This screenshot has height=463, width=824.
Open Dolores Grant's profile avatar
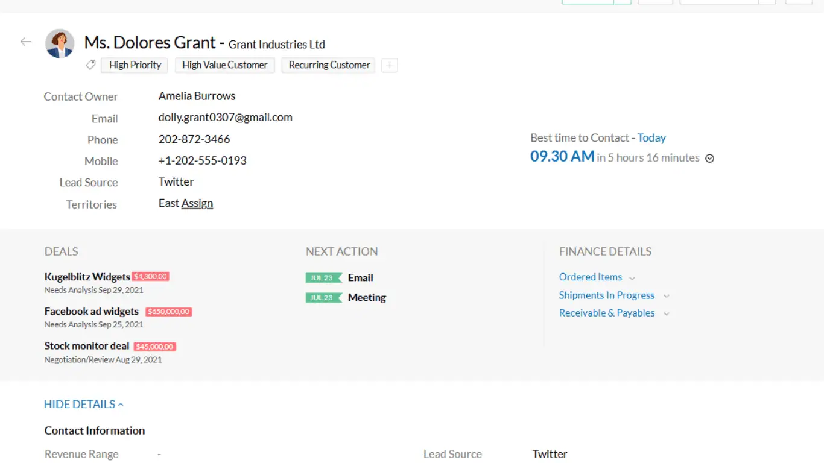click(60, 43)
